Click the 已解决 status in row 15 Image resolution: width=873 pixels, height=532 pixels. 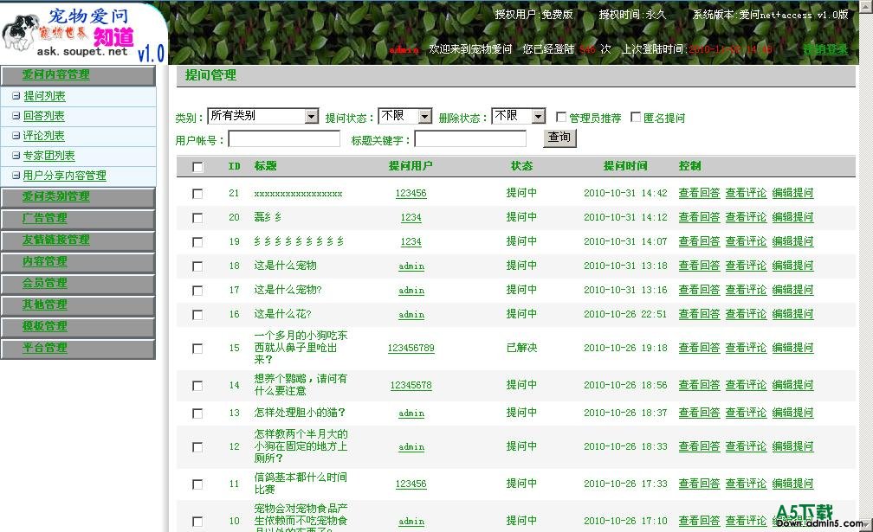pos(521,348)
